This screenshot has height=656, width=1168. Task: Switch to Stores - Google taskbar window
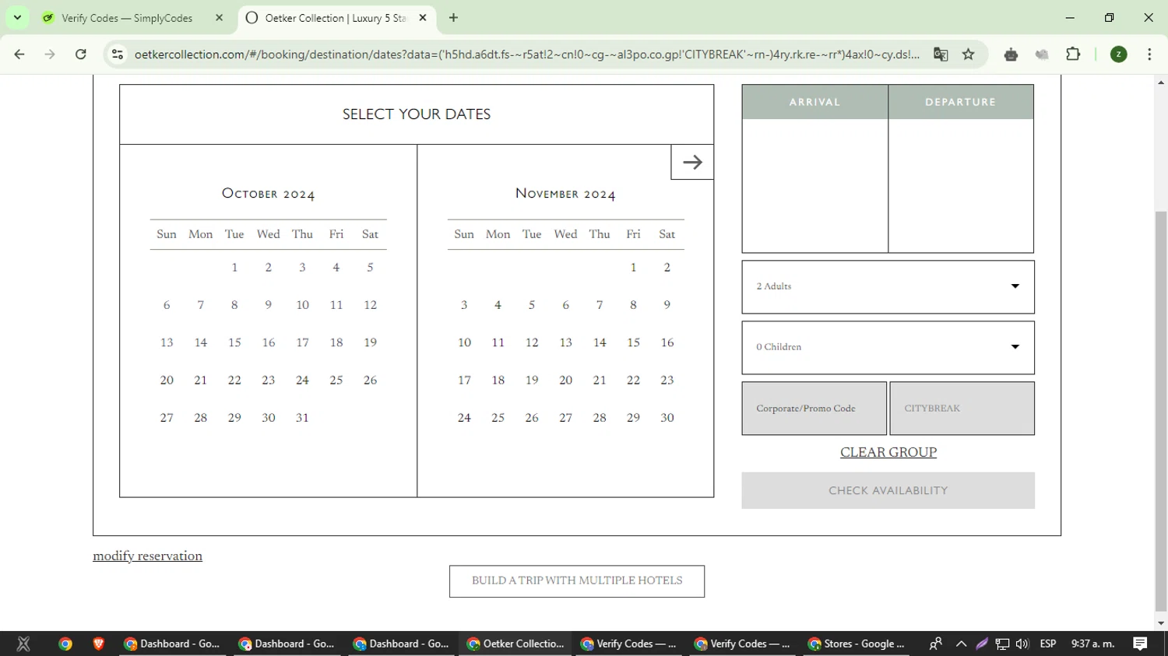(857, 644)
